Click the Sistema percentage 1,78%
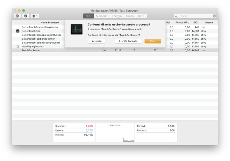The image size is (230, 161). [89, 126]
